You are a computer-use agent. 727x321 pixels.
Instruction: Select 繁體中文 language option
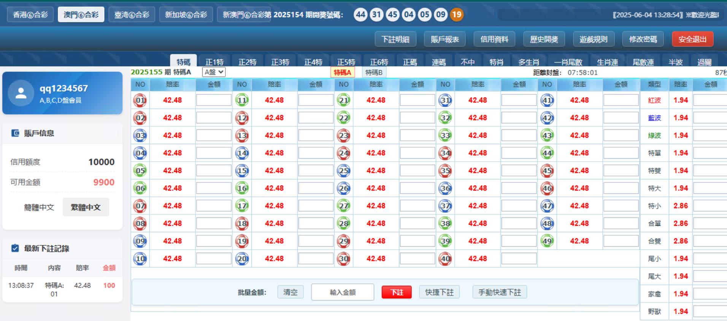pyautogui.click(x=86, y=207)
